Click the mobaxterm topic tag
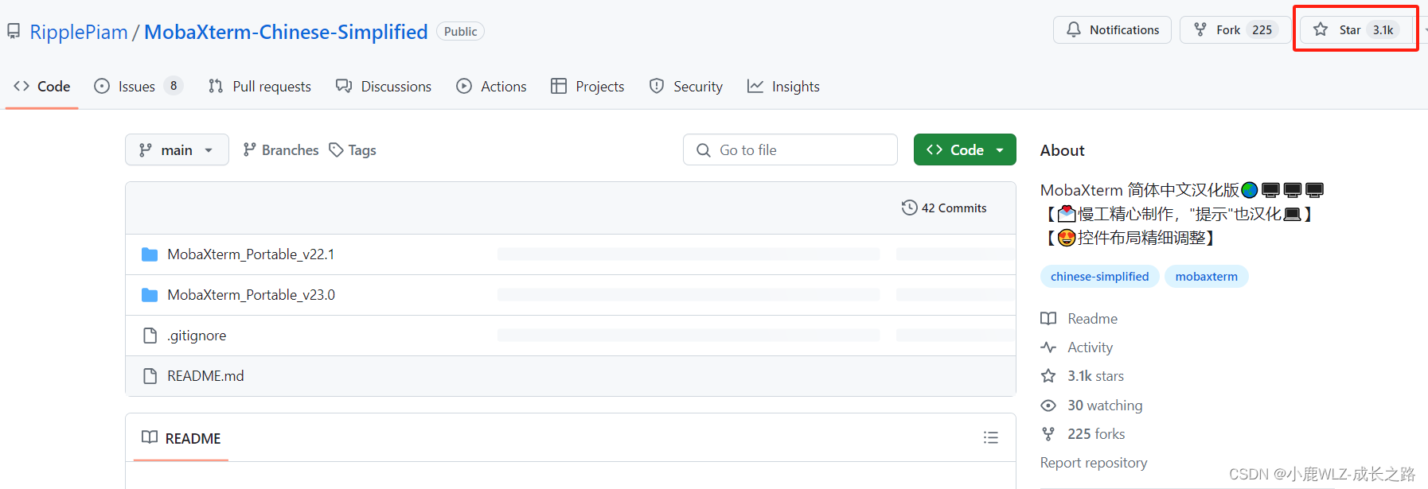 [1207, 277]
